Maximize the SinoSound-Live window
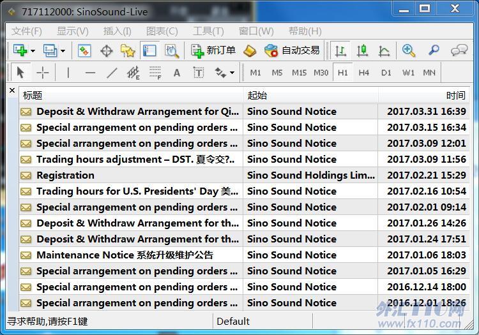The image size is (479, 335). click(425, 8)
